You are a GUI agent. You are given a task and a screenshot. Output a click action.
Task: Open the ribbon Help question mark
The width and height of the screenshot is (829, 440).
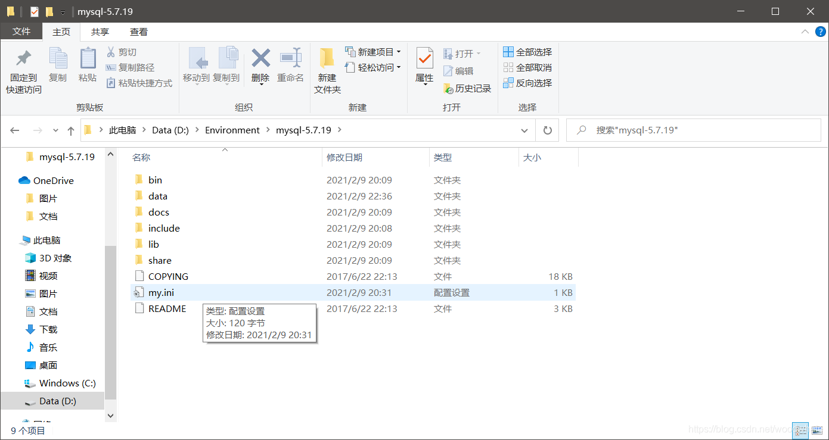pyautogui.click(x=820, y=32)
